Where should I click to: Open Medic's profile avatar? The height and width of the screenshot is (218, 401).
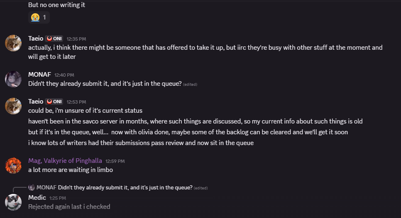tap(13, 202)
